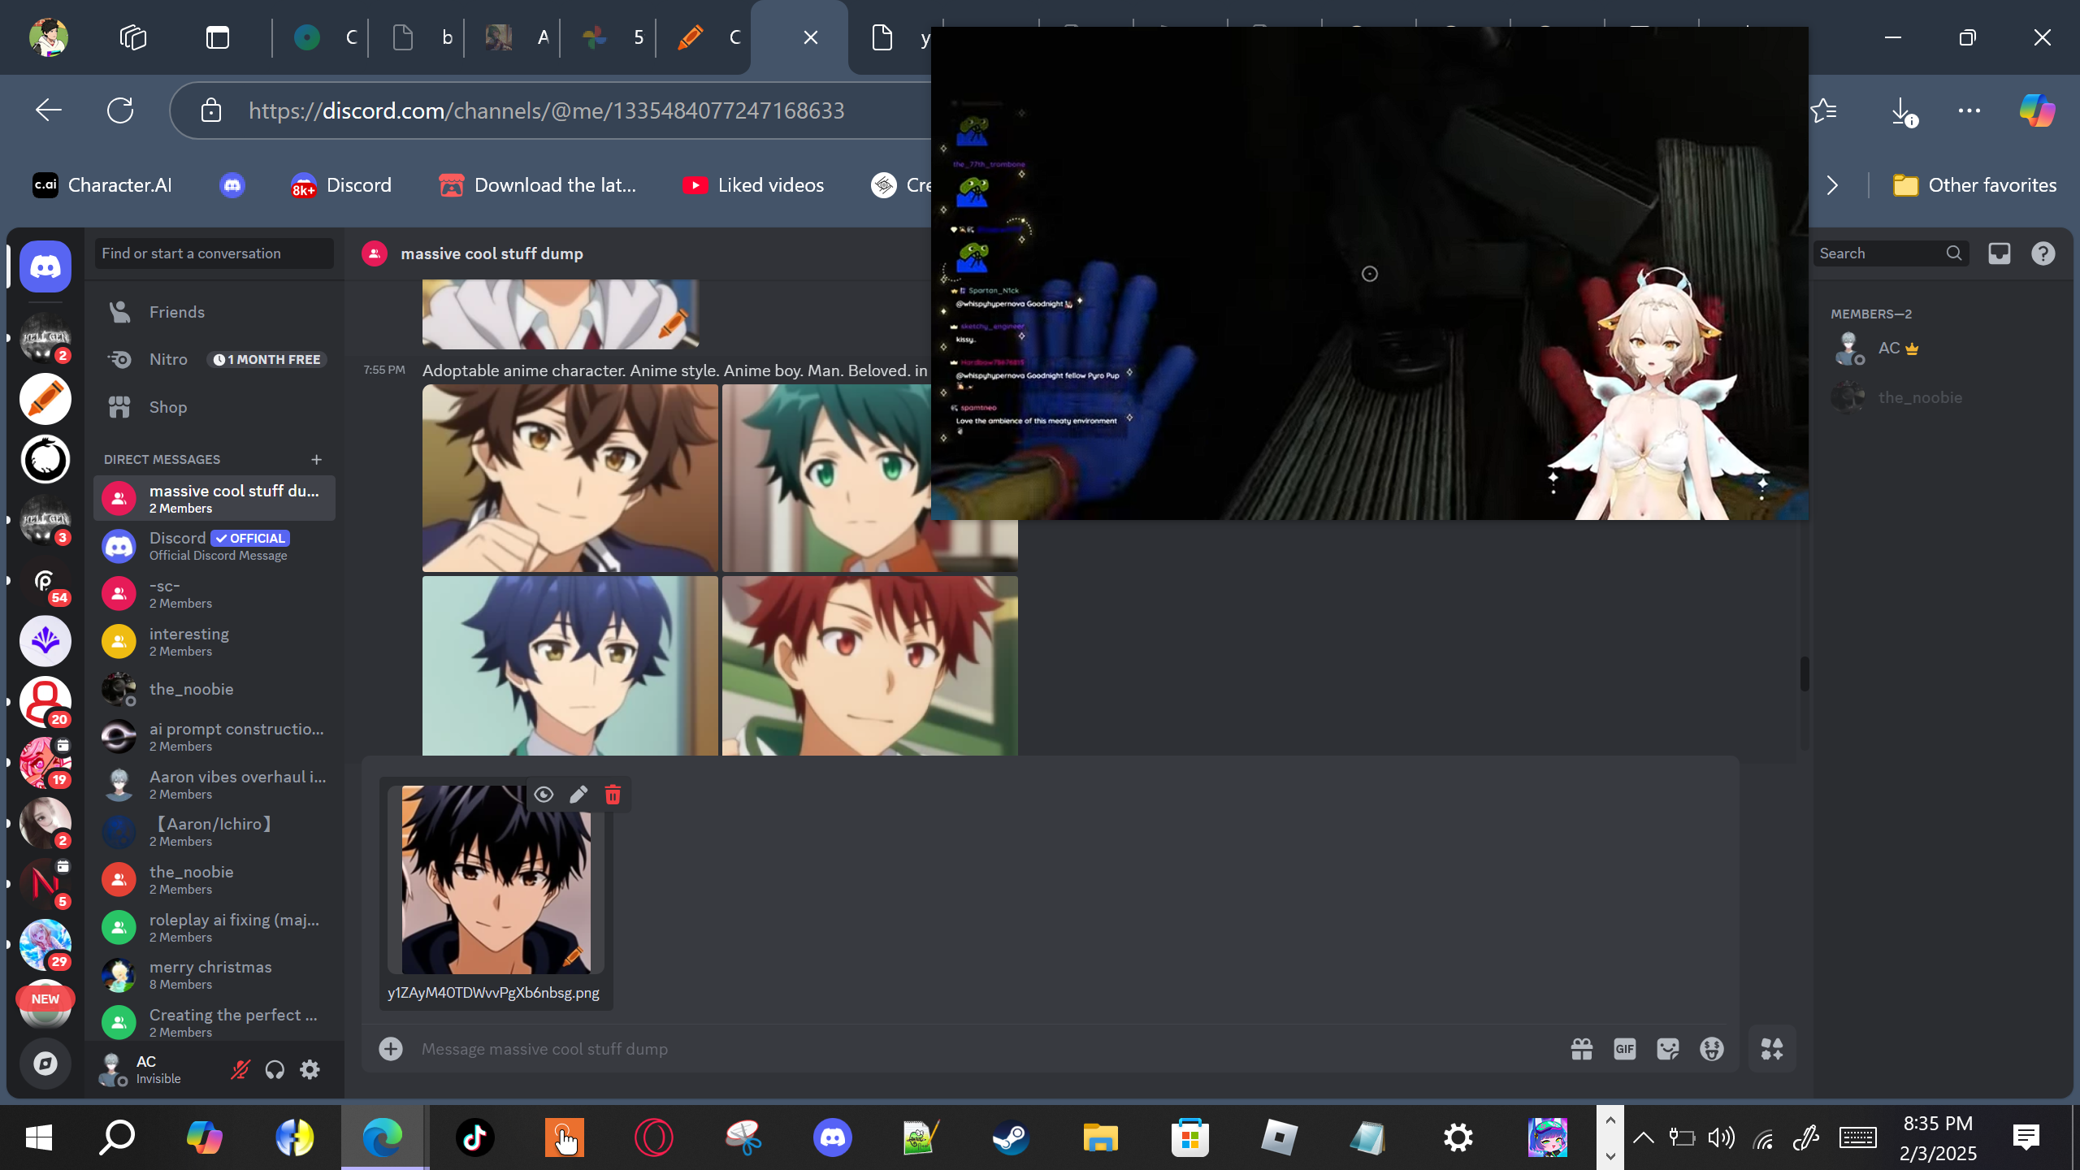The width and height of the screenshot is (2080, 1170).
Task: Open the server with purple lotus icon
Action: click(45, 641)
